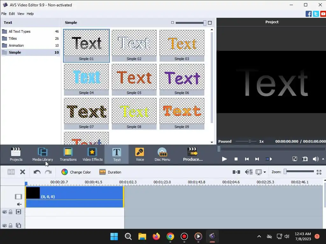The image size is (326, 244).
Task: Take a snapshot of the preview
Action: 305,159
